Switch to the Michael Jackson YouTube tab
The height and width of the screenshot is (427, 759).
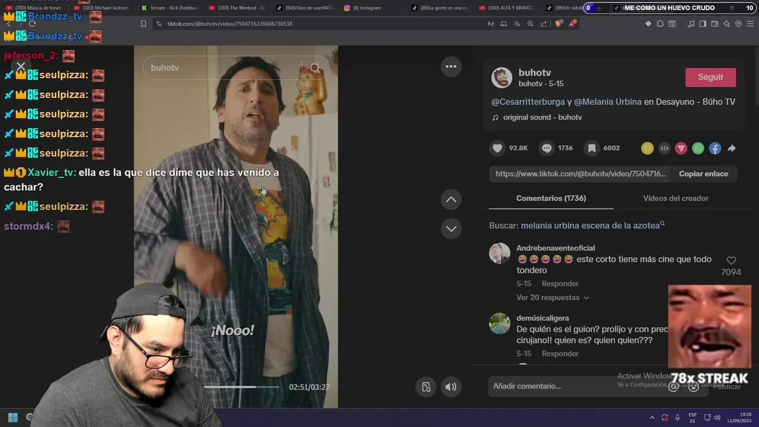(101, 8)
